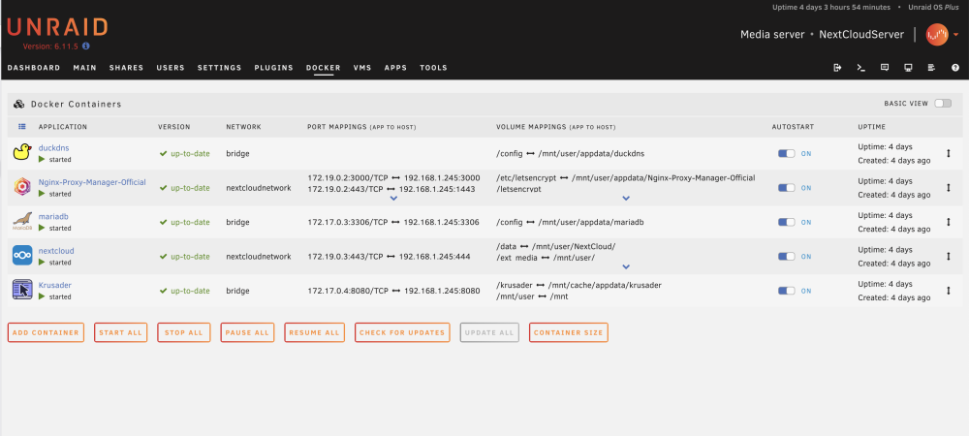The image size is (969, 436).
Task: Click the logout icon in top-right toolbar
Action: click(x=837, y=67)
